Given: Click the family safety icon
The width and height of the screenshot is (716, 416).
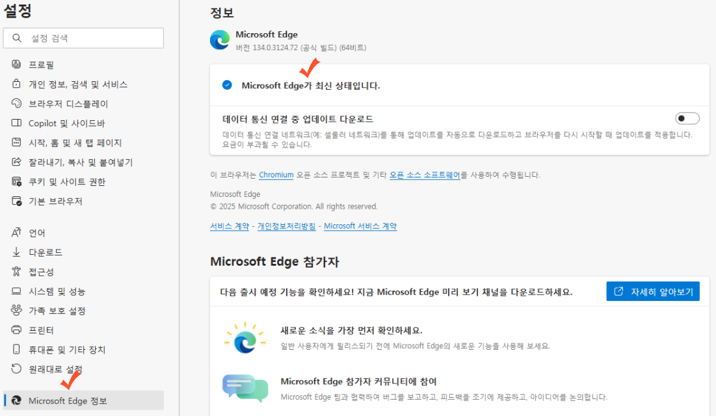Looking at the screenshot, I should (x=16, y=311).
